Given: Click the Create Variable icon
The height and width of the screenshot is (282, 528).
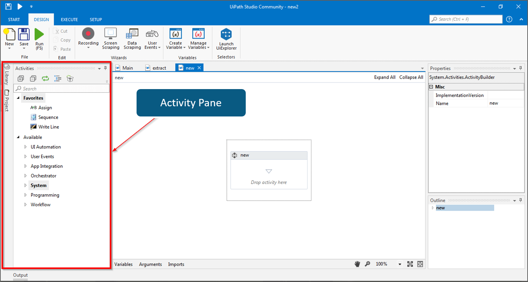Looking at the screenshot, I should 176,34.
